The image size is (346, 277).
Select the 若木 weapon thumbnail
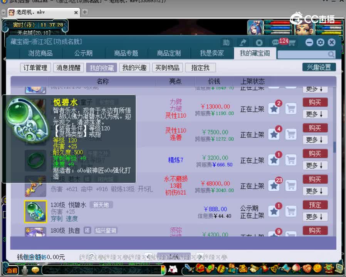coord(35,186)
